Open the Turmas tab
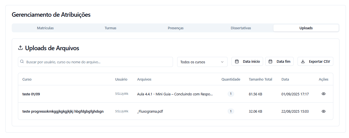 point(110,28)
